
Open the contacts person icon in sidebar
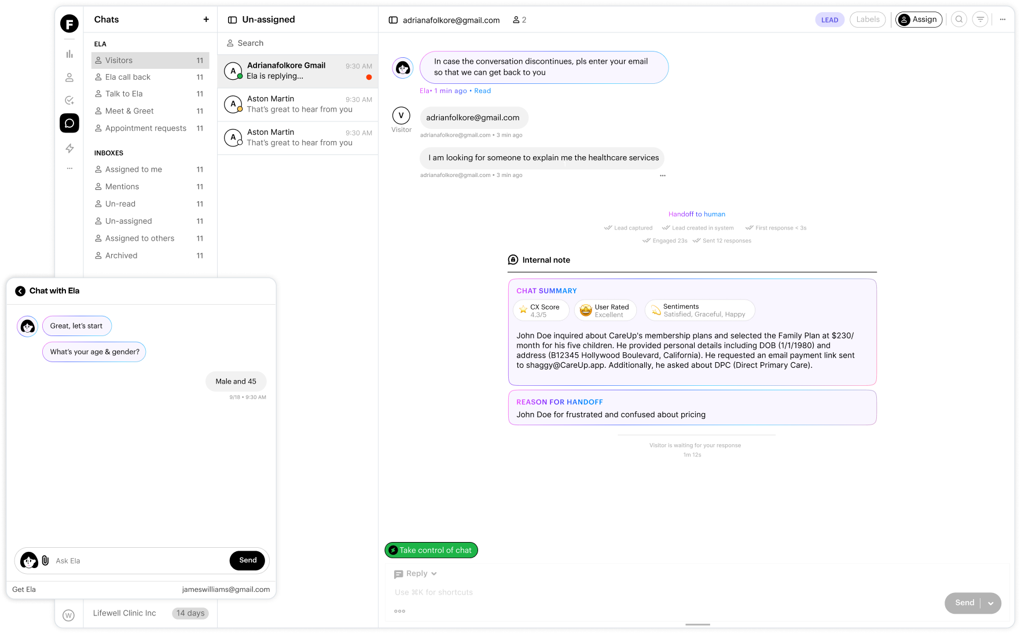pyautogui.click(x=69, y=77)
